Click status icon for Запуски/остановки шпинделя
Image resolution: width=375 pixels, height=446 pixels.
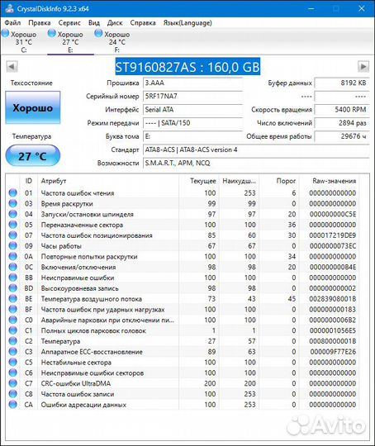coord(13,214)
